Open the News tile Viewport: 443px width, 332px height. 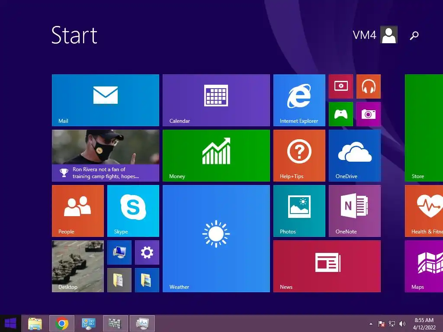(x=327, y=266)
